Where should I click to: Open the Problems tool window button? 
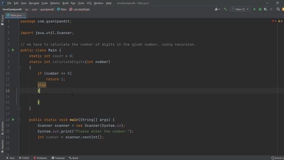coord(40,158)
